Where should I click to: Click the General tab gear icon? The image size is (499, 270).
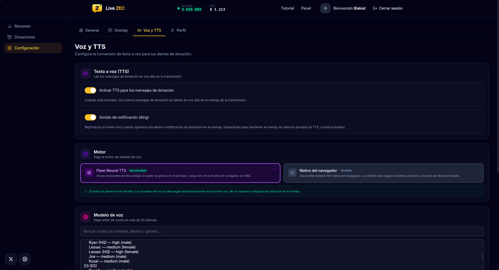pos(81,30)
